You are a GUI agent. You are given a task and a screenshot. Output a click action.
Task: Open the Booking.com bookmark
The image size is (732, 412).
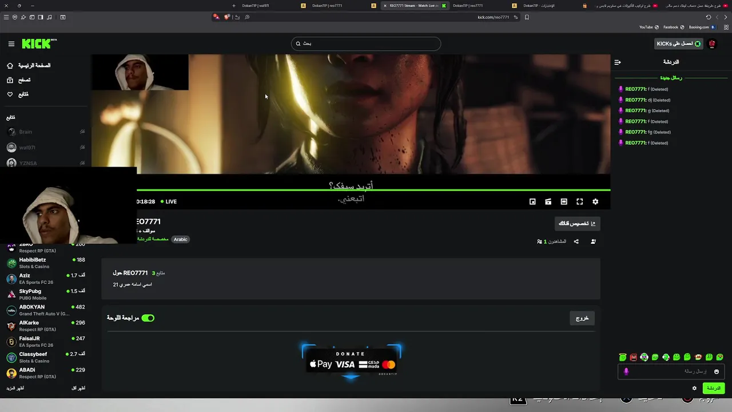coord(702,27)
